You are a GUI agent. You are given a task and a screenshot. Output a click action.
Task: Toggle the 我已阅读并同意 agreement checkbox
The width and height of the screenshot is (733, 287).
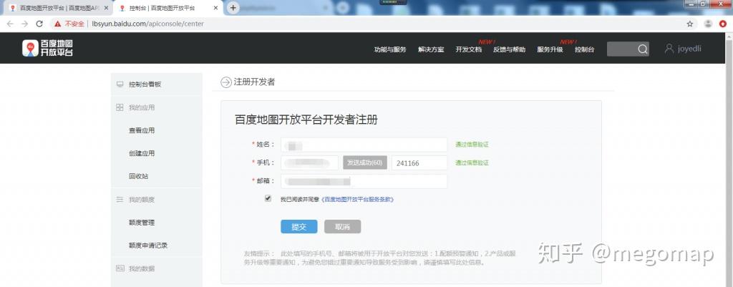tap(268, 198)
